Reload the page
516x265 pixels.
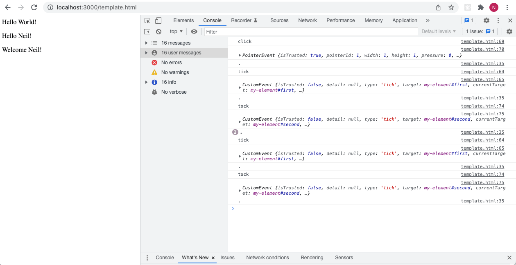[34, 7]
